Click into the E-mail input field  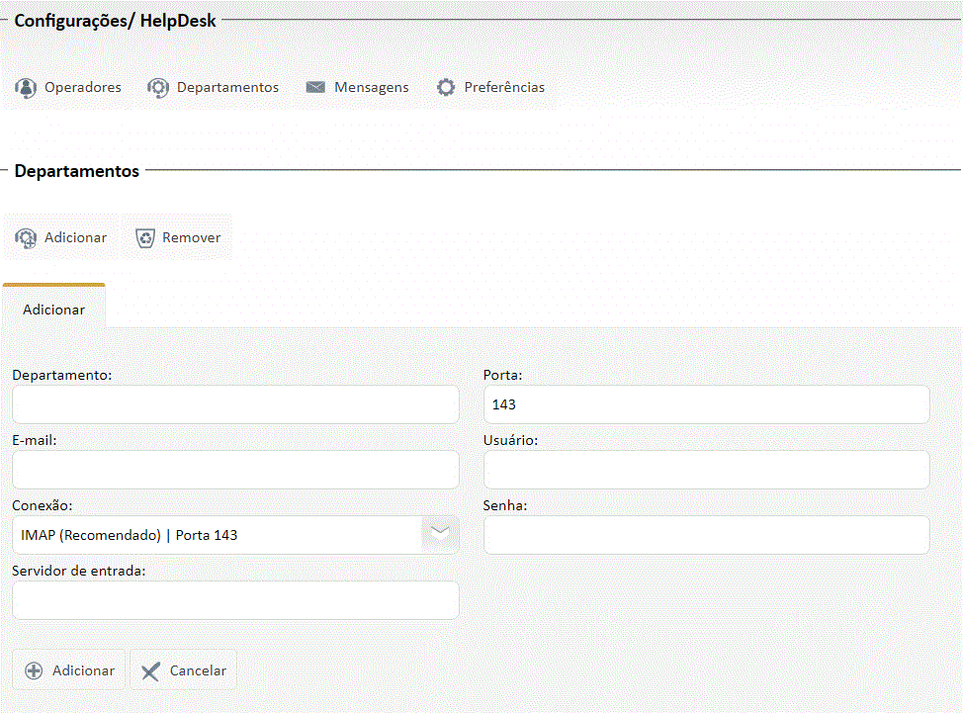click(x=235, y=470)
